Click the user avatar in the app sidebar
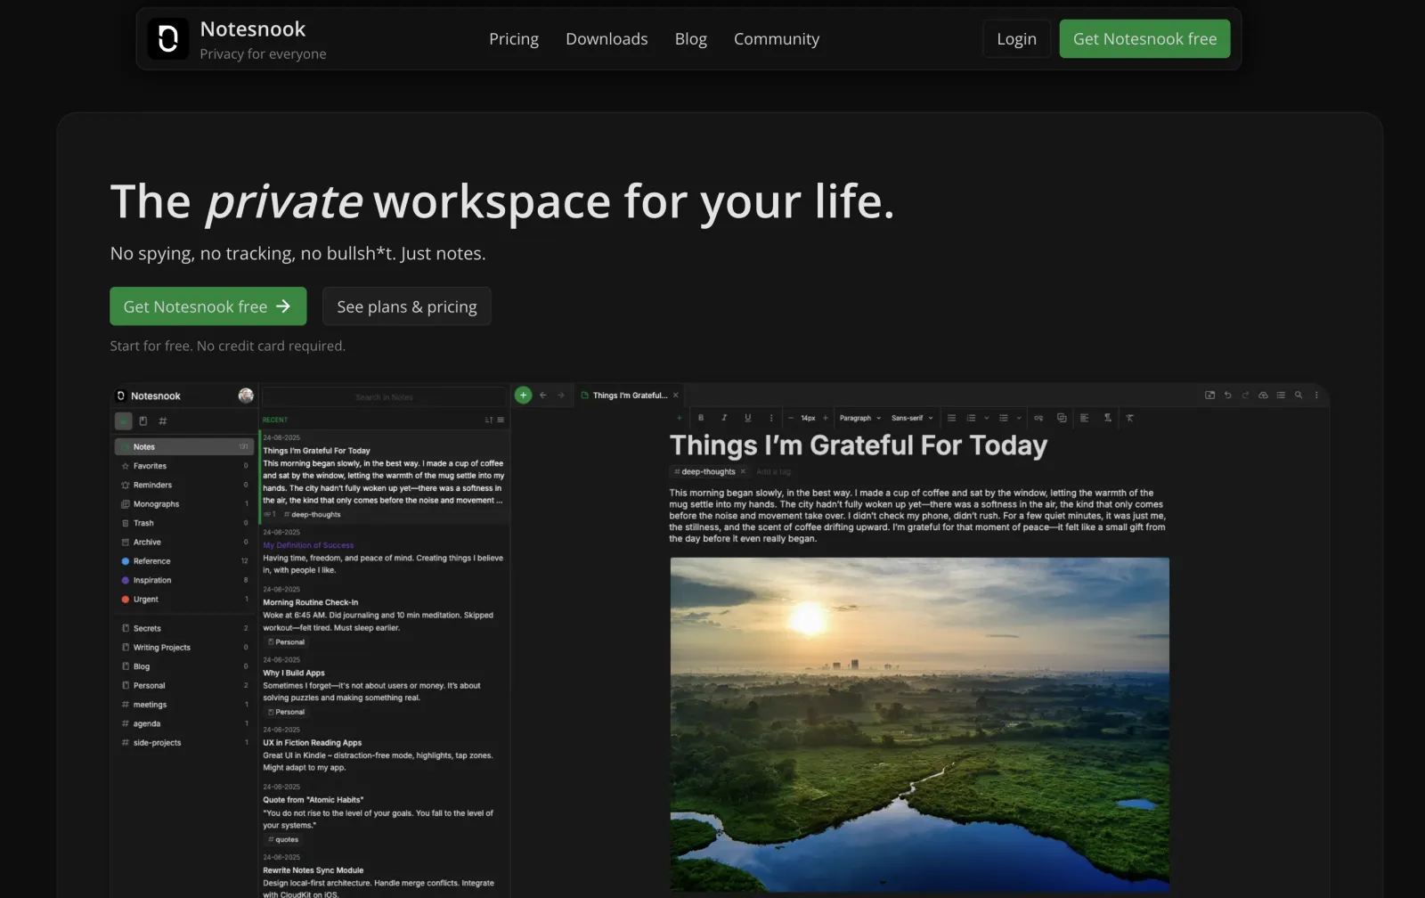1425x898 pixels. tap(246, 396)
